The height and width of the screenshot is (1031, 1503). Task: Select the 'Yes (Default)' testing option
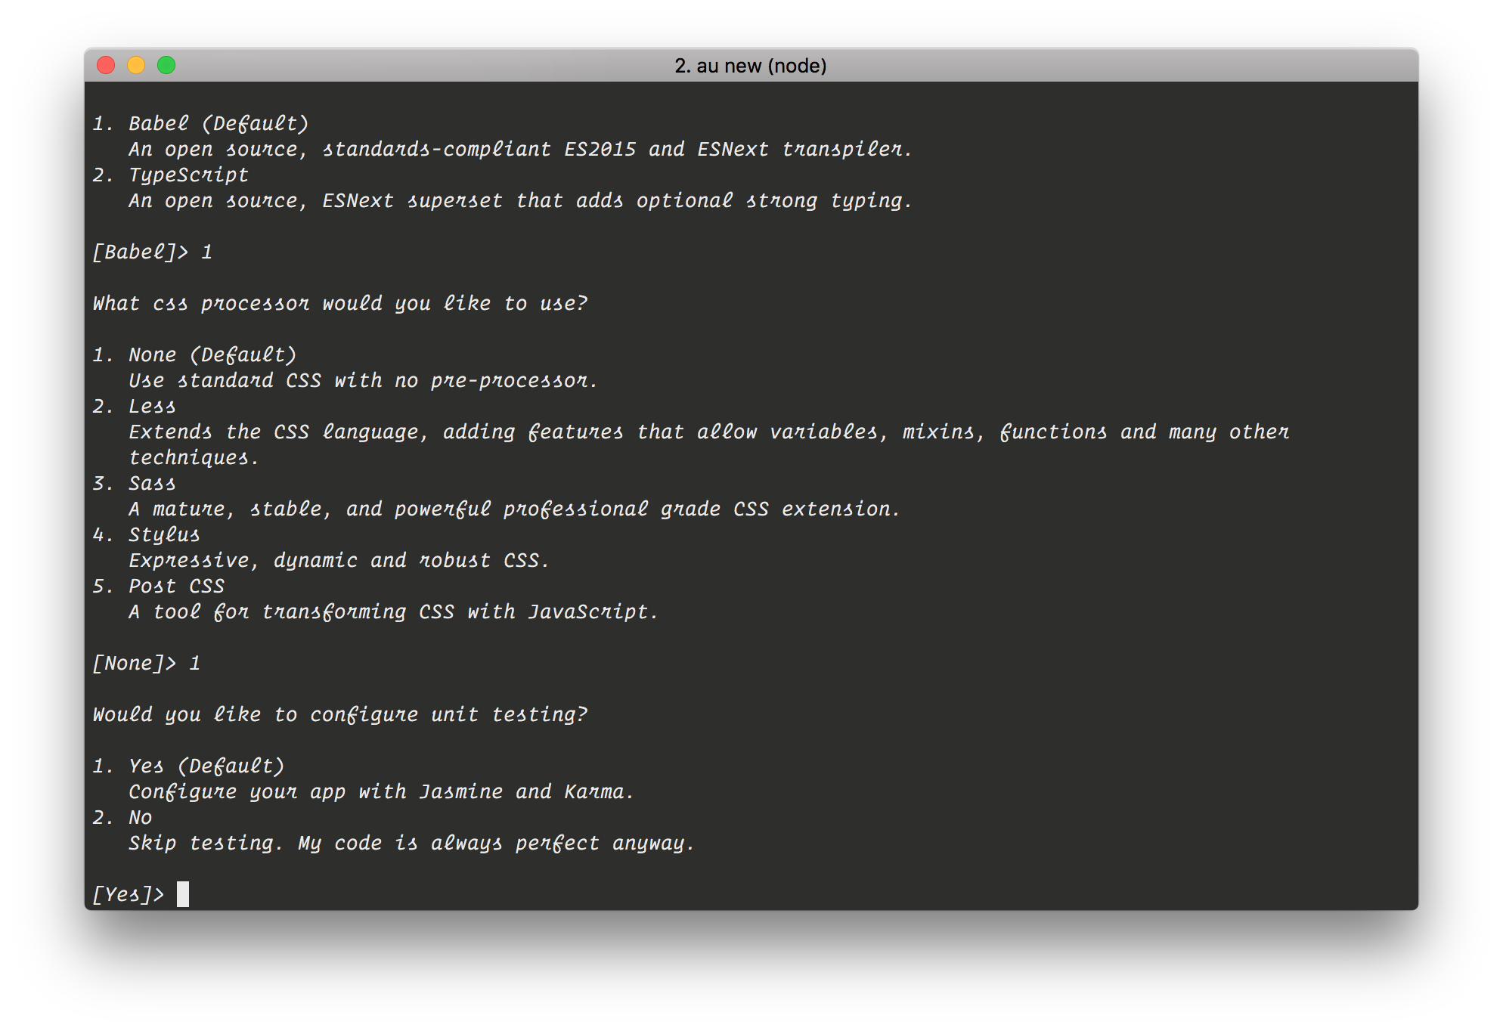tap(188, 765)
